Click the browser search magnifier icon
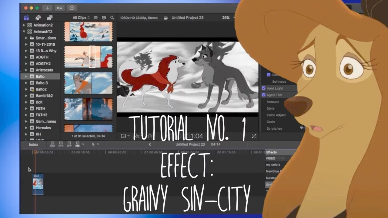The image size is (388, 218). 112,18
